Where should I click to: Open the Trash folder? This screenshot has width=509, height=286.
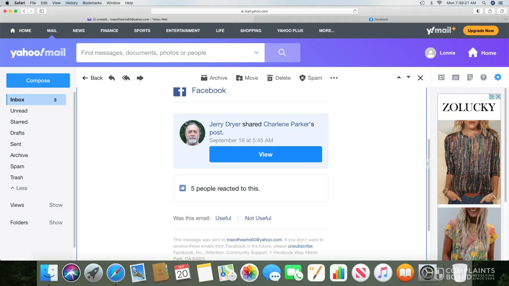[17, 178]
